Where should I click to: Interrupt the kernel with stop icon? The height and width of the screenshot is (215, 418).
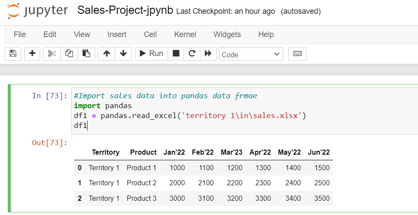[176, 54]
